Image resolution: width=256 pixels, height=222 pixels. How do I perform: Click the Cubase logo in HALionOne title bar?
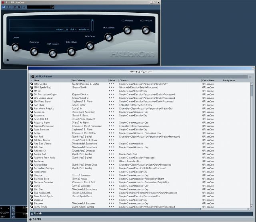(3, 2)
